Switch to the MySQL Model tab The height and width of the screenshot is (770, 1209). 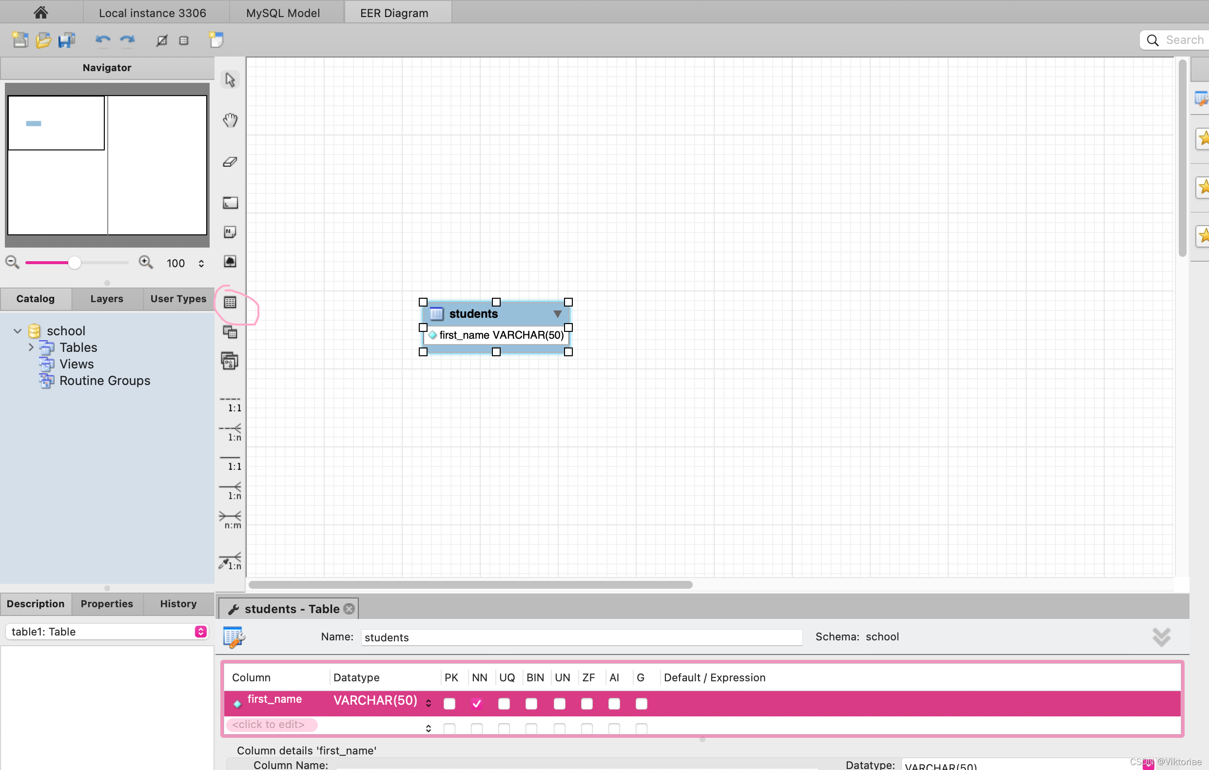283,13
